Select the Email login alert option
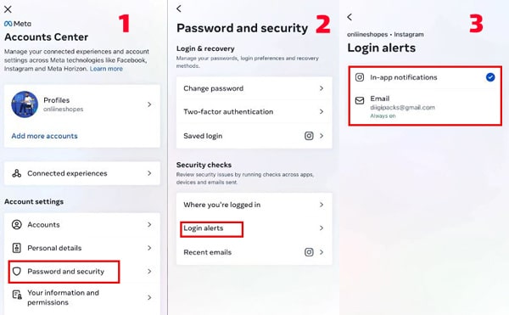The height and width of the screenshot is (315, 509). click(x=425, y=106)
